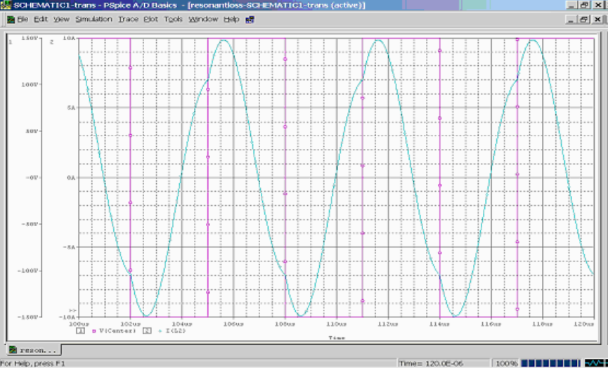
Task: Open the Window menu
Action: [203, 19]
